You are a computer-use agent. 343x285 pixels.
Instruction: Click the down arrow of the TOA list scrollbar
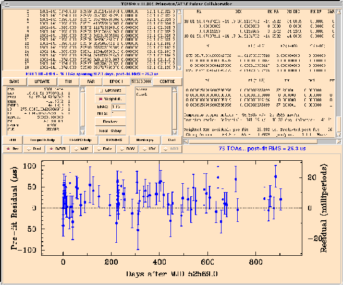coord(179,67)
